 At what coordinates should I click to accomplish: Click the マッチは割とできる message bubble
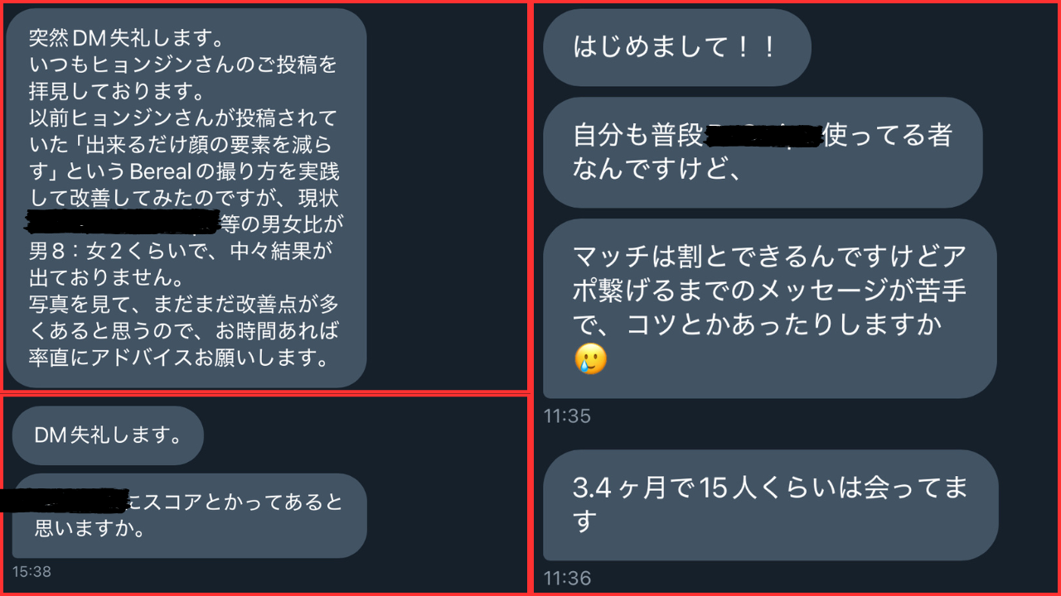pyautogui.click(x=769, y=308)
